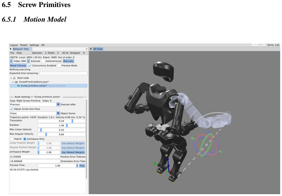Toggle Concurrency Enabled checkbox
Image resolution: width=282 pixels, height=196 pixels.
pyautogui.click(x=30, y=66)
